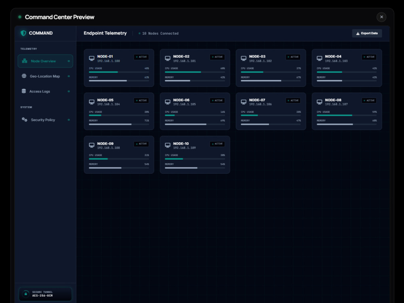Image resolution: width=404 pixels, height=303 pixels.
Task: Click the Geo-Location Map globe icon
Action: point(24,76)
